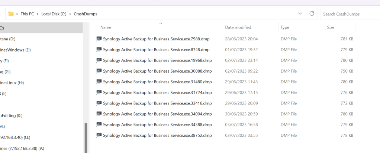
Task: Click the 778 KB size value
Action: click(347, 135)
